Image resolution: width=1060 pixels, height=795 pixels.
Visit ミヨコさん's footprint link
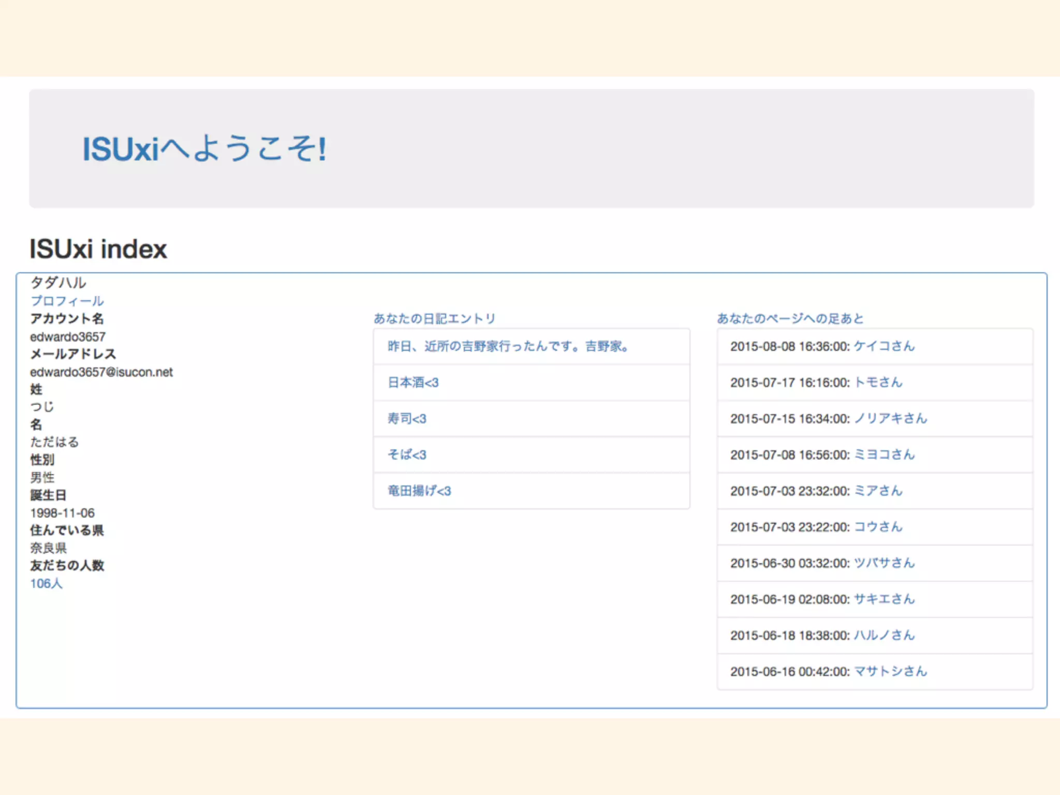coord(884,455)
